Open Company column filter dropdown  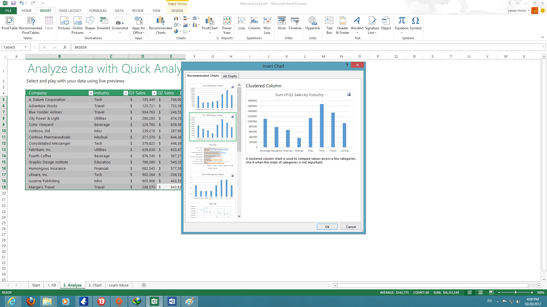pyautogui.click(x=91, y=93)
